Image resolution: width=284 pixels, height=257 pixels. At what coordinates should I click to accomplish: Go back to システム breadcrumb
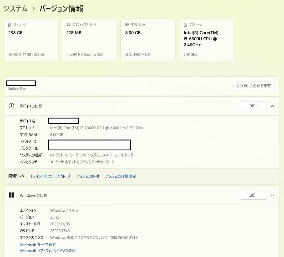tap(16, 8)
